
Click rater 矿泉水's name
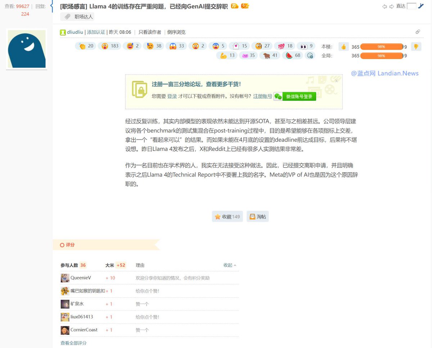pyautogui.click(x=77, y=304)
